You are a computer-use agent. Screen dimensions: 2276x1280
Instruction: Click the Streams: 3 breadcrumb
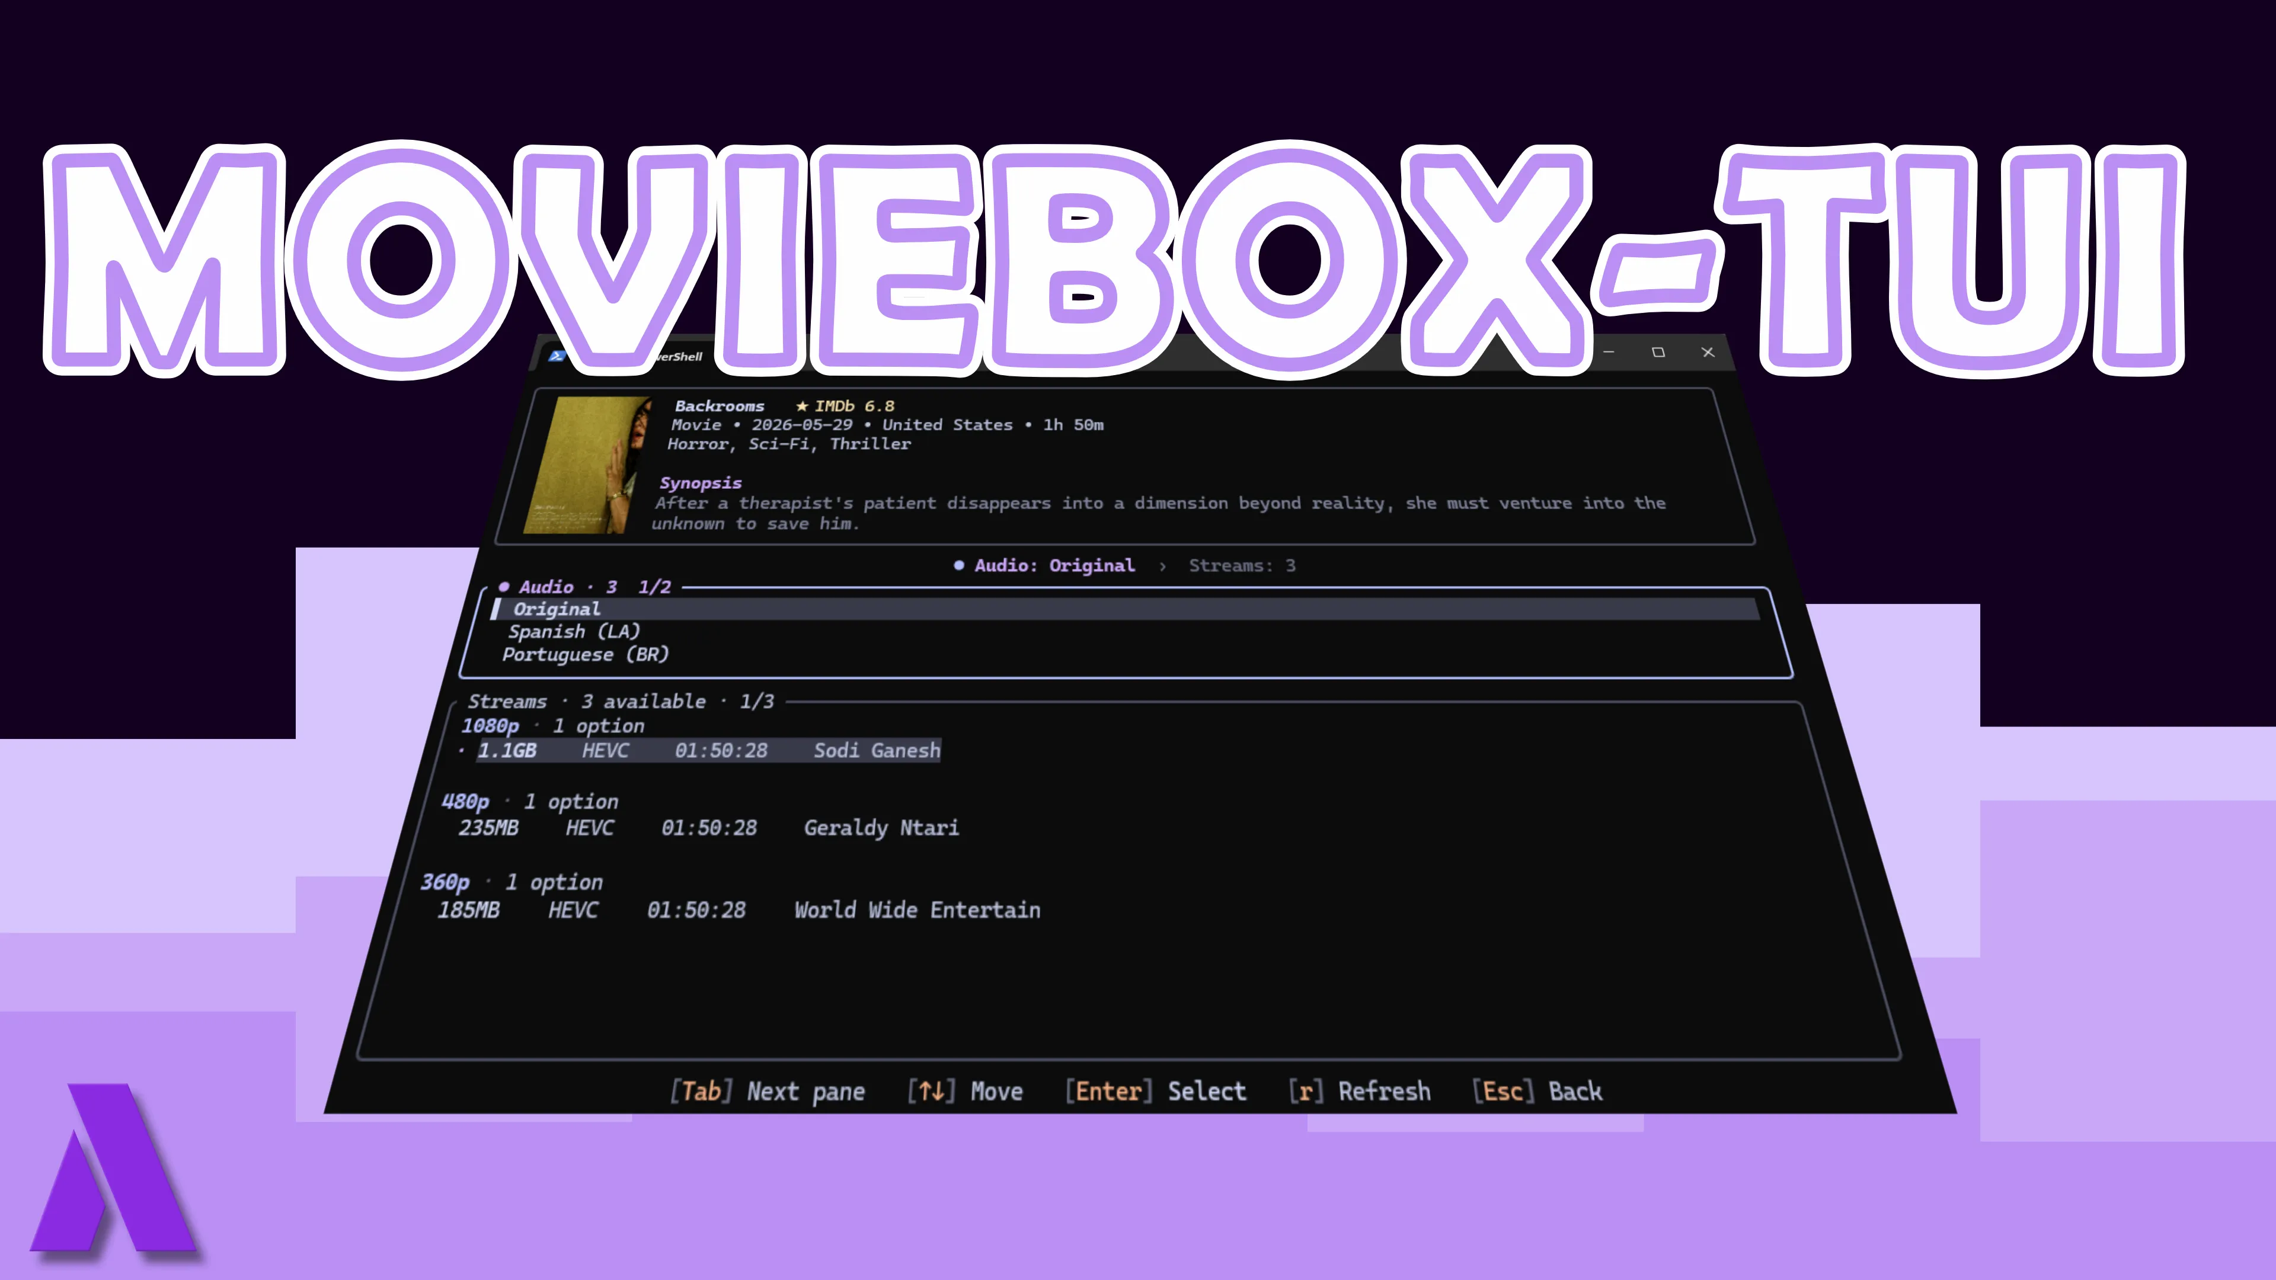click(1242, 565)
